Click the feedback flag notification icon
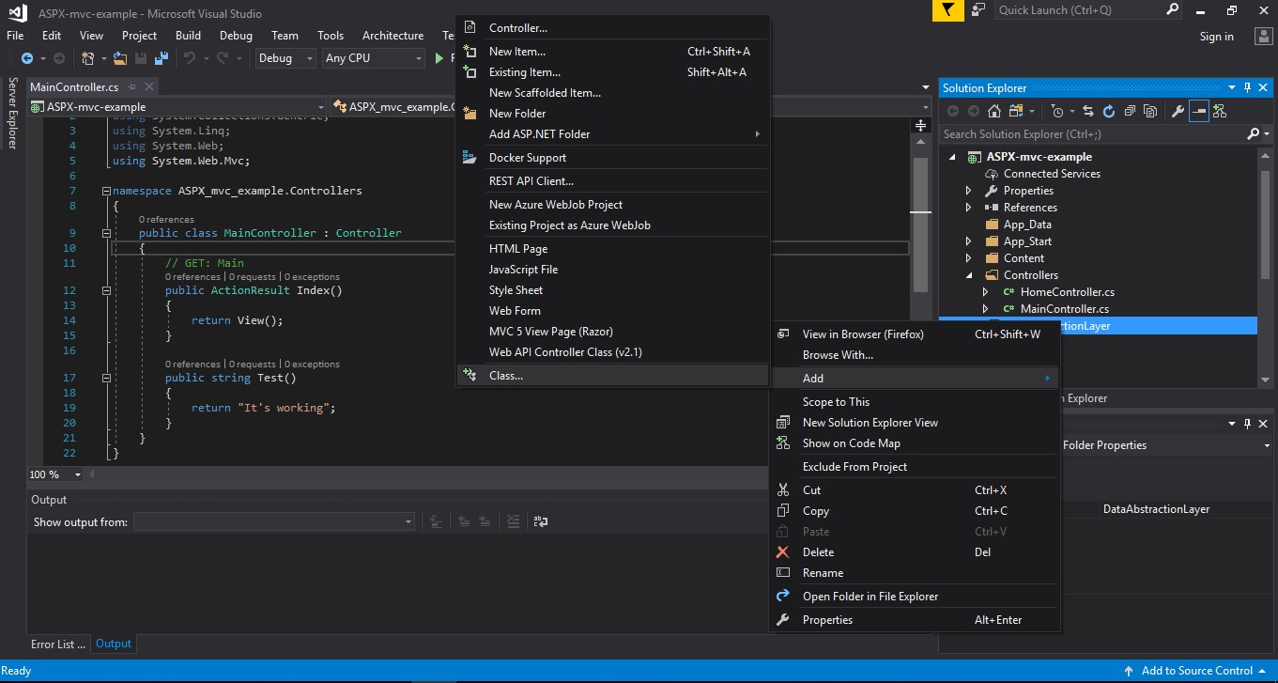This screenshot has width=1278, height=683. tap(947, 10)
